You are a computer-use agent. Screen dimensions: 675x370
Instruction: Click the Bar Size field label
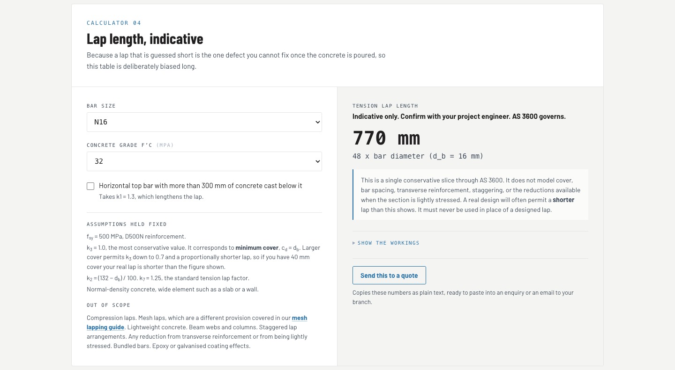(x=101, y=106)
